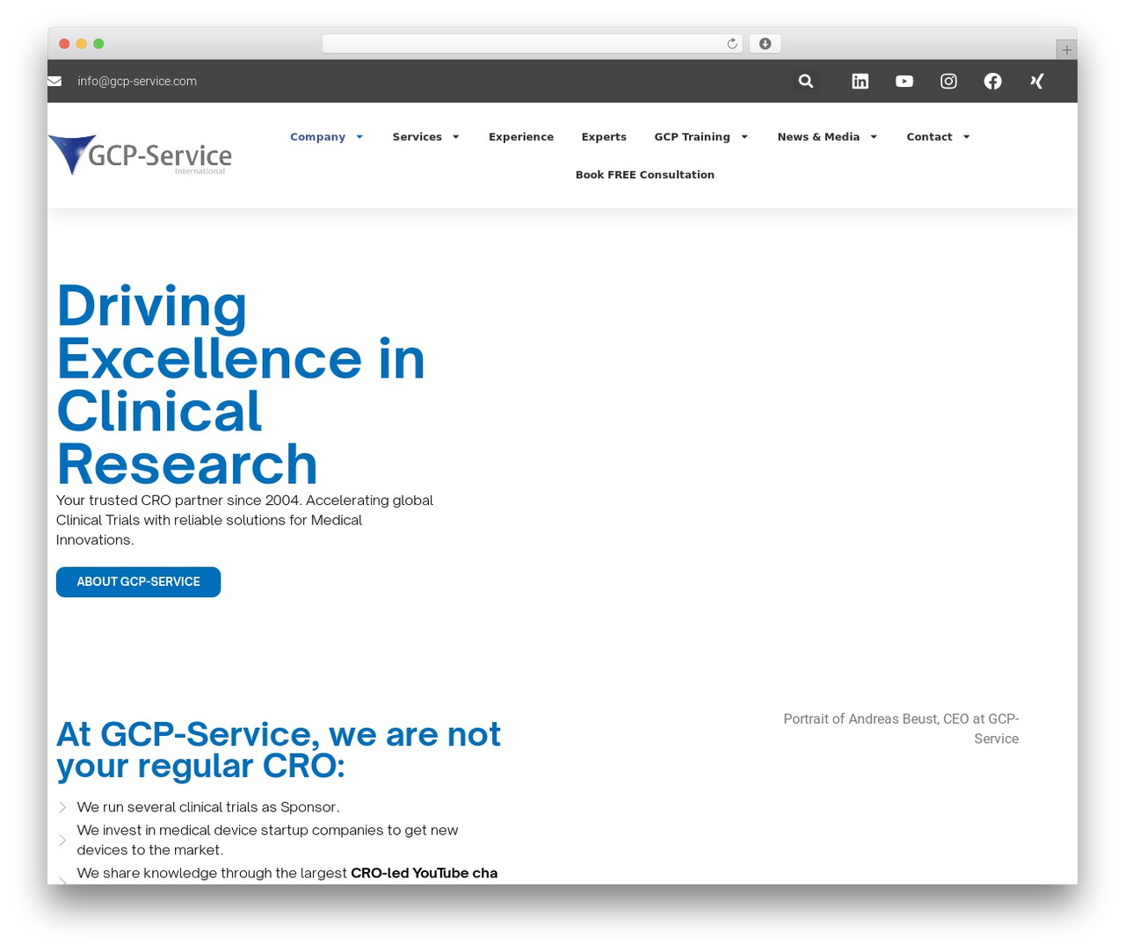Open the Experience menu item

coord(521,137)
